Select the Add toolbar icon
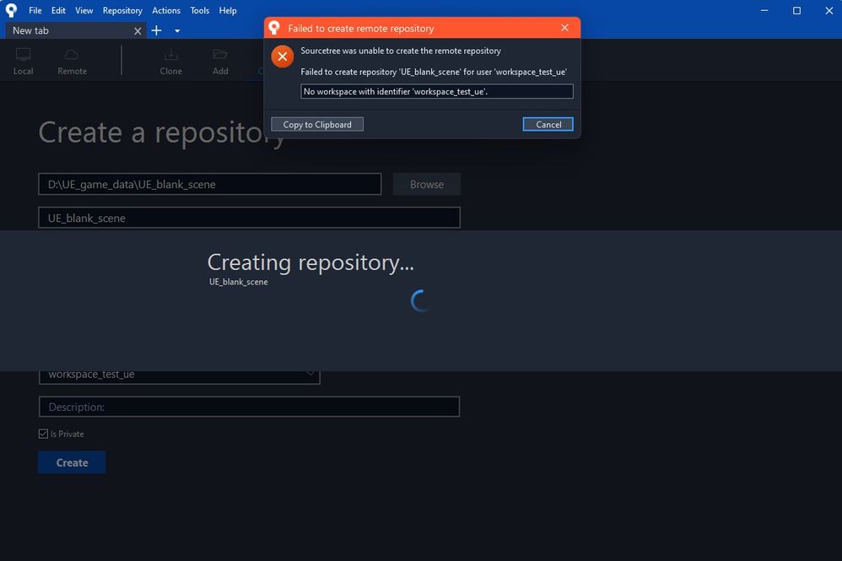This screenshot has width=842, height=561. click(x=220, y=62)
